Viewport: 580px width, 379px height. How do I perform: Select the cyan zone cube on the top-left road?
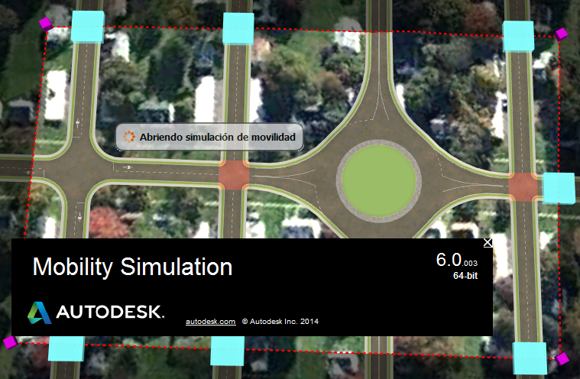tap(88, 27)
